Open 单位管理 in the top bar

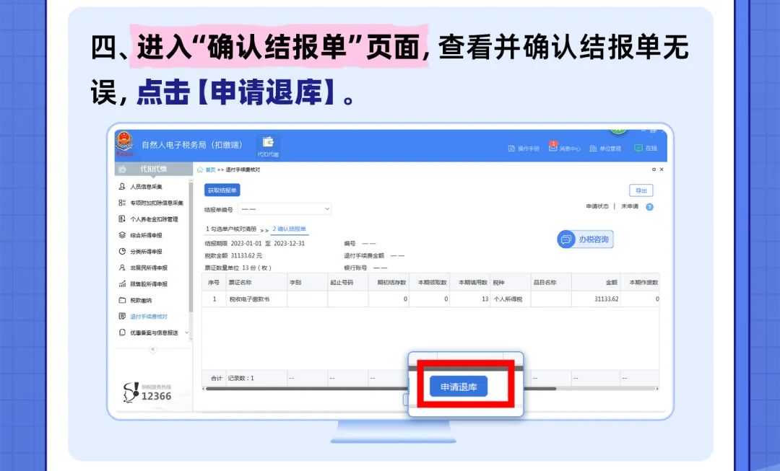click(x=605, y=149)
